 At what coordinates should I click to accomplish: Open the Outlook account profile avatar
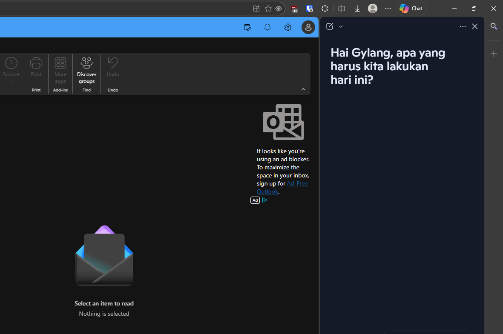(308, 27)
